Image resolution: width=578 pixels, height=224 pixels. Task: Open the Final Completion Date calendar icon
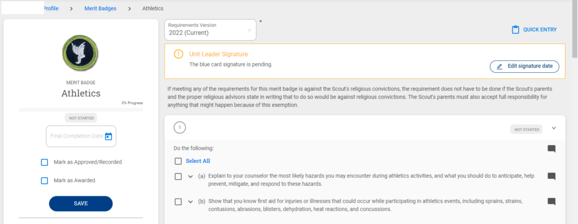pos(108,137)
